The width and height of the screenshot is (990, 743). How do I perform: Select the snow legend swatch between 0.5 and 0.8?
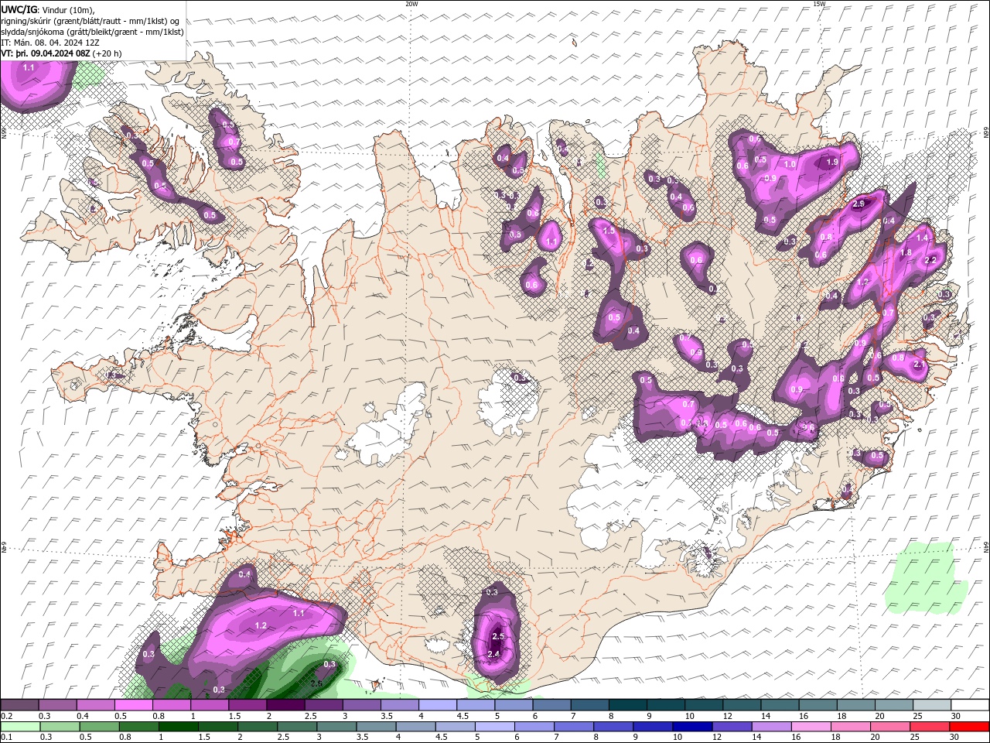(x=135, y=705)
